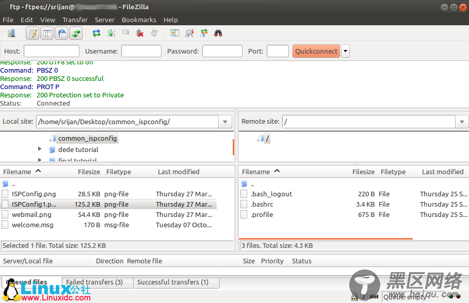
Task: Click the Priority column header in queue
Action: click(x=272, y=261)
